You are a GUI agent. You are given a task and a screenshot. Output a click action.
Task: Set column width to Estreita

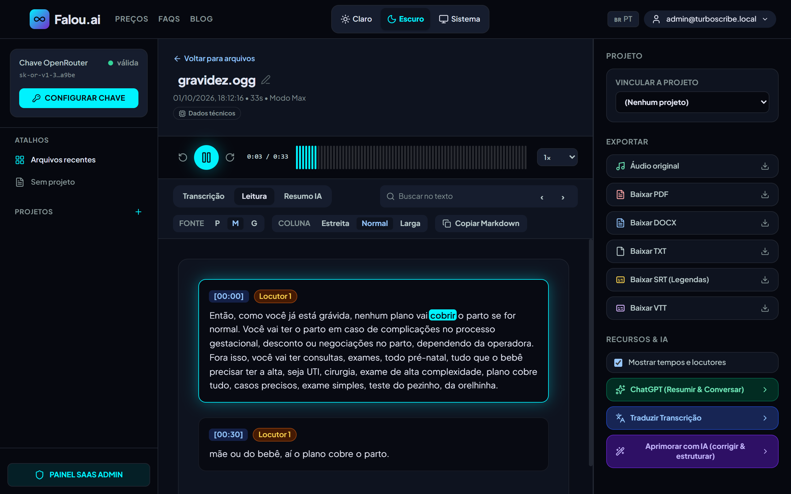(335, 224)
